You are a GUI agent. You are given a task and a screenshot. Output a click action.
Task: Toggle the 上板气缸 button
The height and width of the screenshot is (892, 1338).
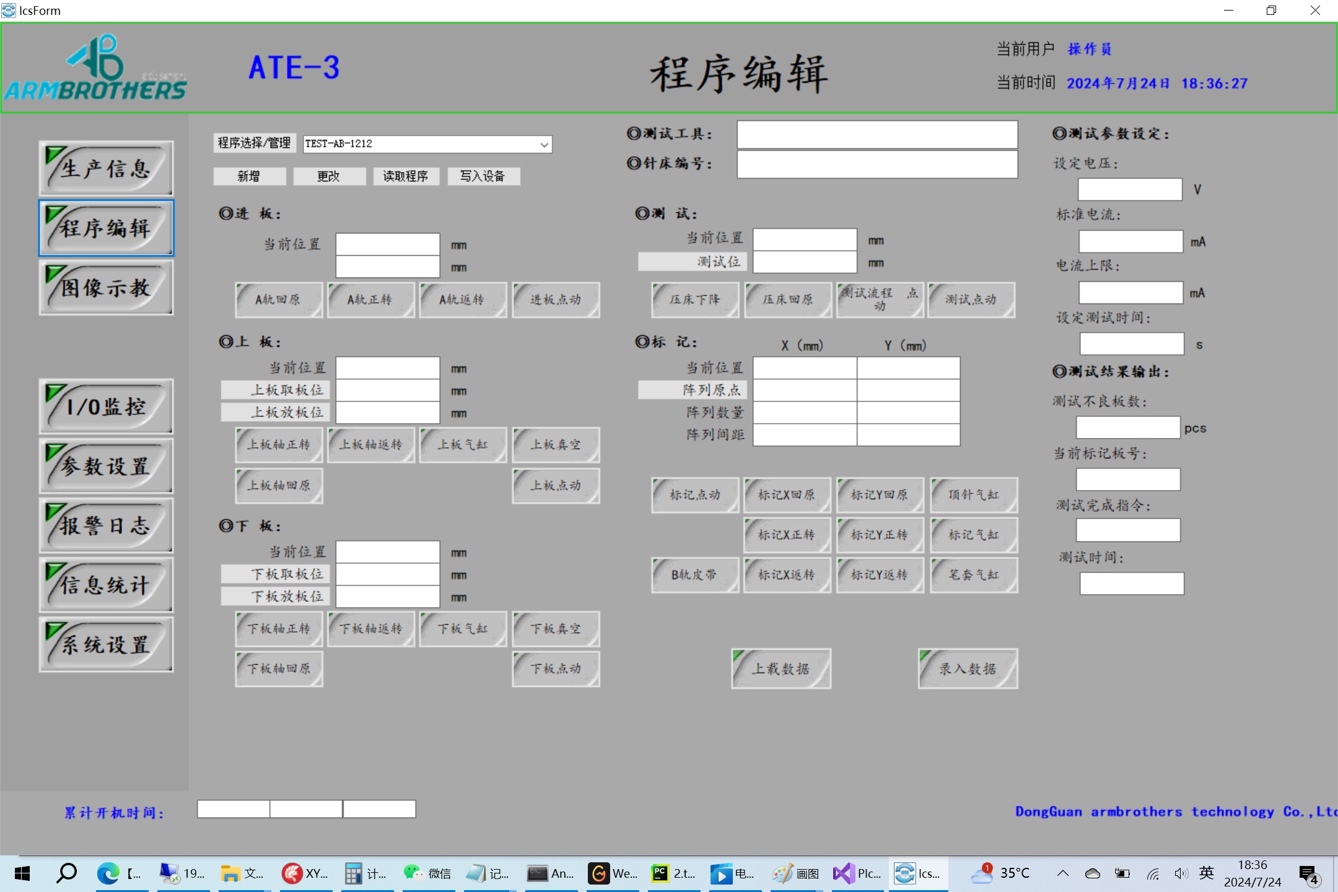pyautogui.click(x=463, y=445)
